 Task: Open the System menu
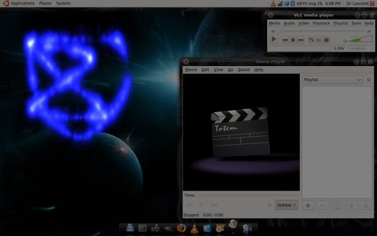63,3
